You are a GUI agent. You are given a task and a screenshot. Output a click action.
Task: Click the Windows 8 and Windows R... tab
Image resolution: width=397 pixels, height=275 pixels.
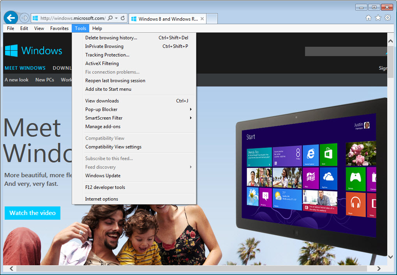pos(168,19)
